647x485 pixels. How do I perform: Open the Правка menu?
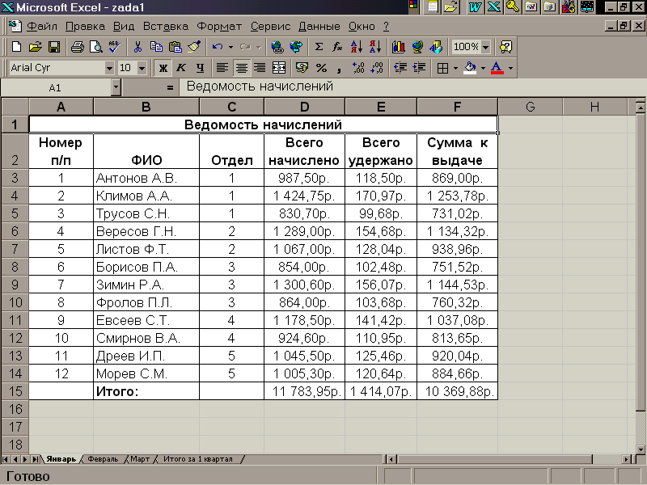coord(85,27)
